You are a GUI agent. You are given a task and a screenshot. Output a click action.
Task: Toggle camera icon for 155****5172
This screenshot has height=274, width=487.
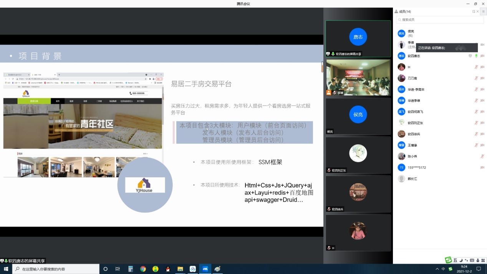(x=482, y=168)
